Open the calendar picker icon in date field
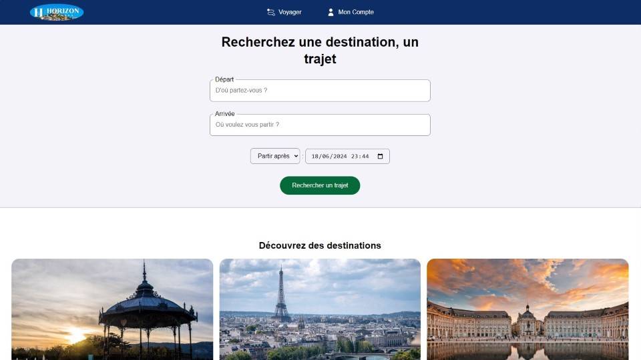 pyautogui.click(x=380, y=156)
